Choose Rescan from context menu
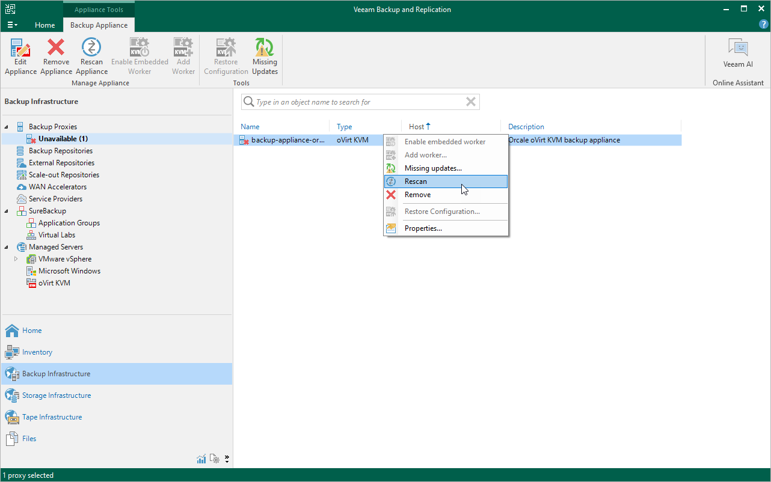 click(x=446, y=182)
